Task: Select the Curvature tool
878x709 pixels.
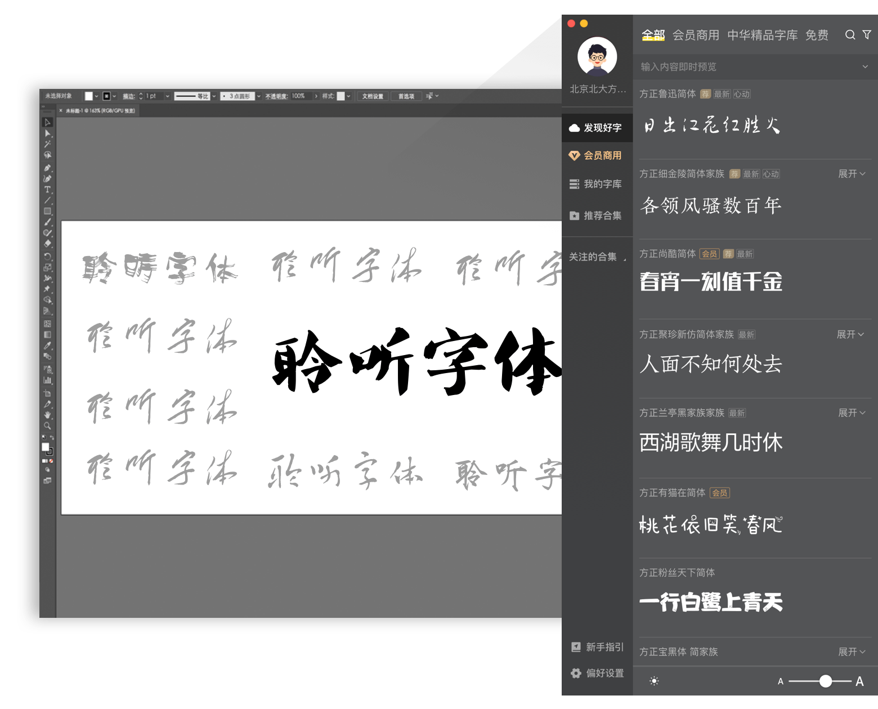Action: click(48, 178)
